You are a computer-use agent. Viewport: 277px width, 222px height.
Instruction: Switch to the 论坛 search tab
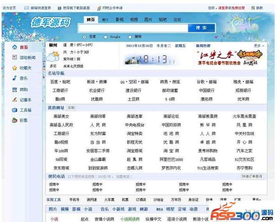point(177,20)
